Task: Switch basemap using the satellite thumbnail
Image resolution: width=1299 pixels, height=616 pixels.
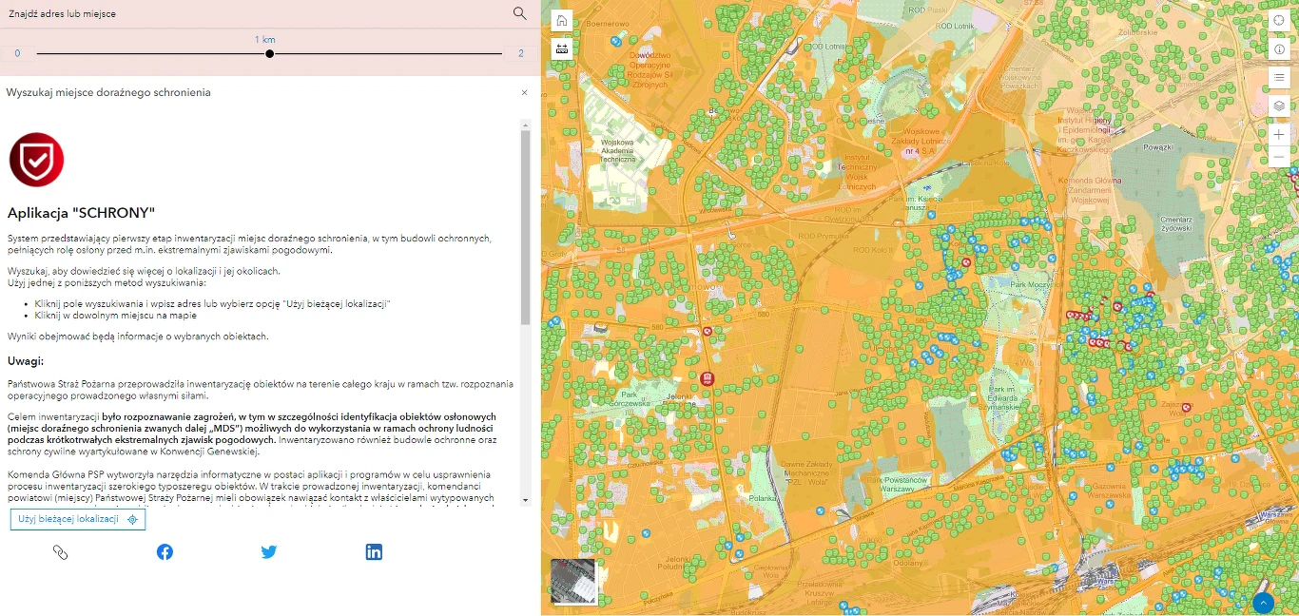Action: tap(573, 582)
